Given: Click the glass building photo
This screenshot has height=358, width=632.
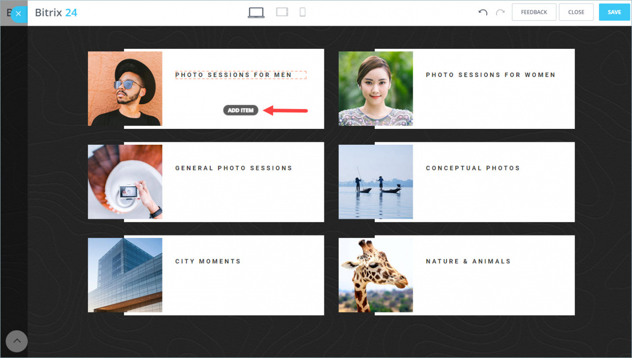Looking at the screenshot, I should coord(125,275).
